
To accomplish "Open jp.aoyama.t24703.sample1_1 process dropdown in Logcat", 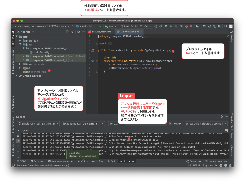I will click(83, 123).
